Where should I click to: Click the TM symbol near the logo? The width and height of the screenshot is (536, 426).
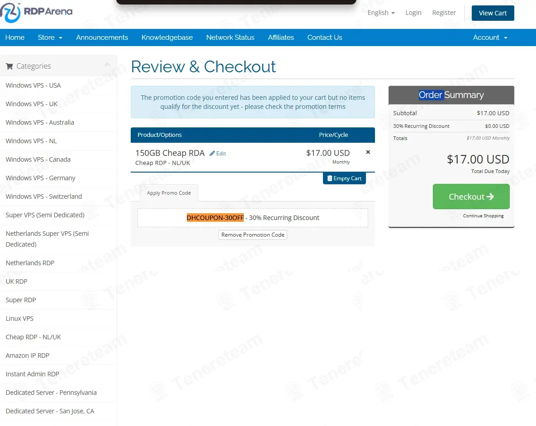[x=19, y=4]
